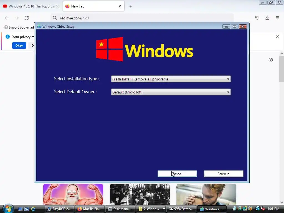
Task: Open the 2 Windows Explorer taskbar group
Action: click(x=151, y=209)
